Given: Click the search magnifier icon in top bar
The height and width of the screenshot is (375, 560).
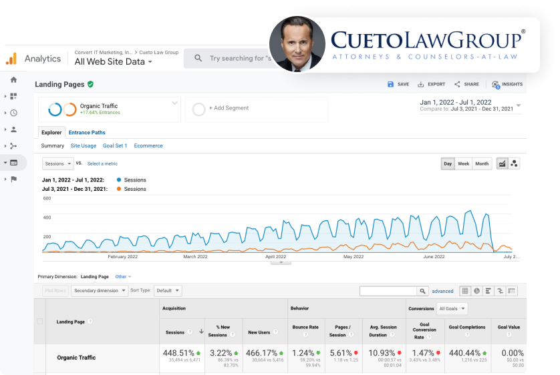Looking at the screenshot, I should tap(198, 58).
